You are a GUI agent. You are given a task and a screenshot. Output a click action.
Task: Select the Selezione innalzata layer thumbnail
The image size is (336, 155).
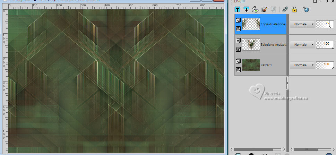(x=251, y=45)
